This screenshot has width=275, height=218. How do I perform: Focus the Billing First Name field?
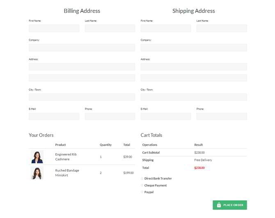click(x=54, y=28)
